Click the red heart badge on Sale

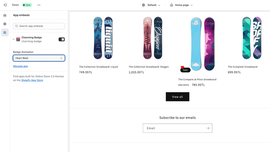pos(182,67)
